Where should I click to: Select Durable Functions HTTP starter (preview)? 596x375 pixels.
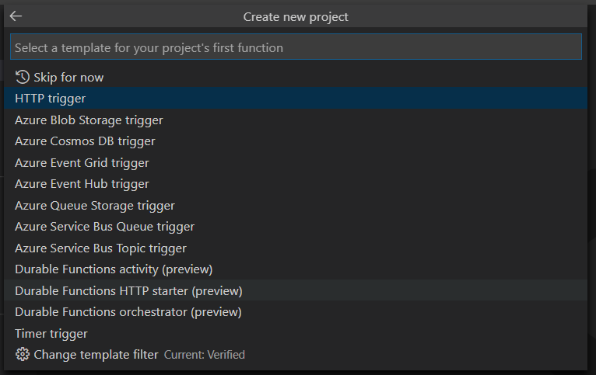[x=128, y=291]
